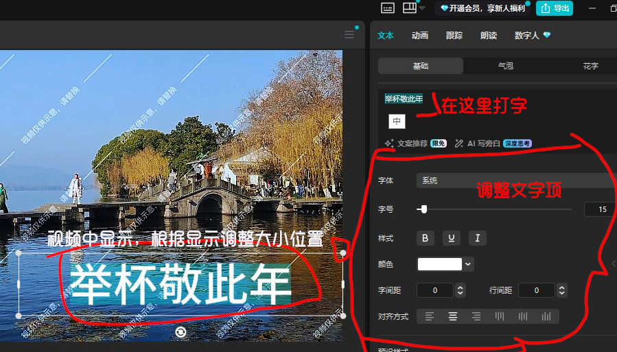Viewport: 617px width, 352px height.
Task: Switch to the 动画 tab
Action: [420, 36]
